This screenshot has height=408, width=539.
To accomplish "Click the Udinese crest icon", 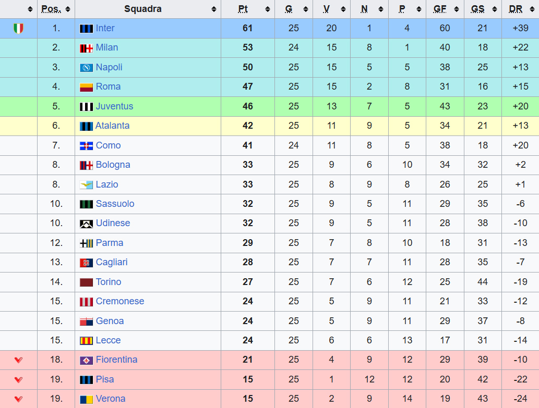I will (x=86, y=224).
